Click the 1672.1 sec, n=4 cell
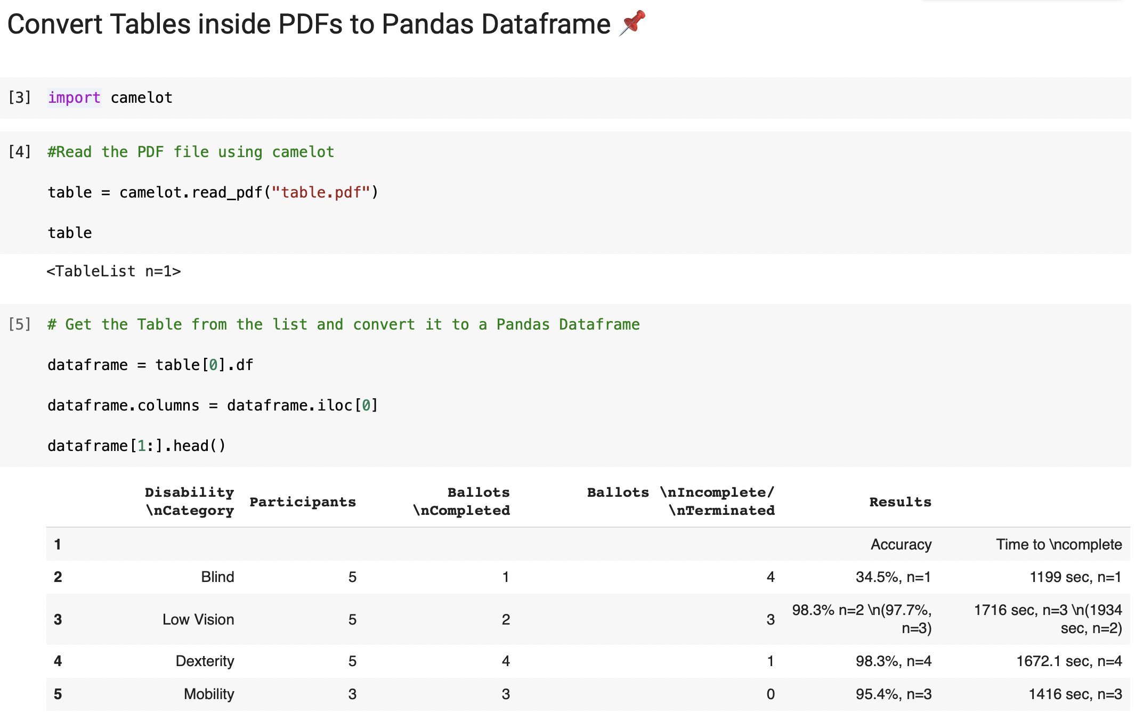This screenshot has width=1135, height=722. tap(1068, 661)
